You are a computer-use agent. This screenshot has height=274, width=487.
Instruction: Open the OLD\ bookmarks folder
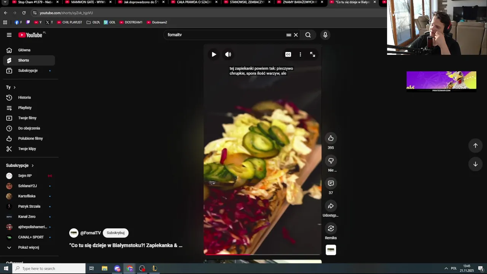click(93, 22)
